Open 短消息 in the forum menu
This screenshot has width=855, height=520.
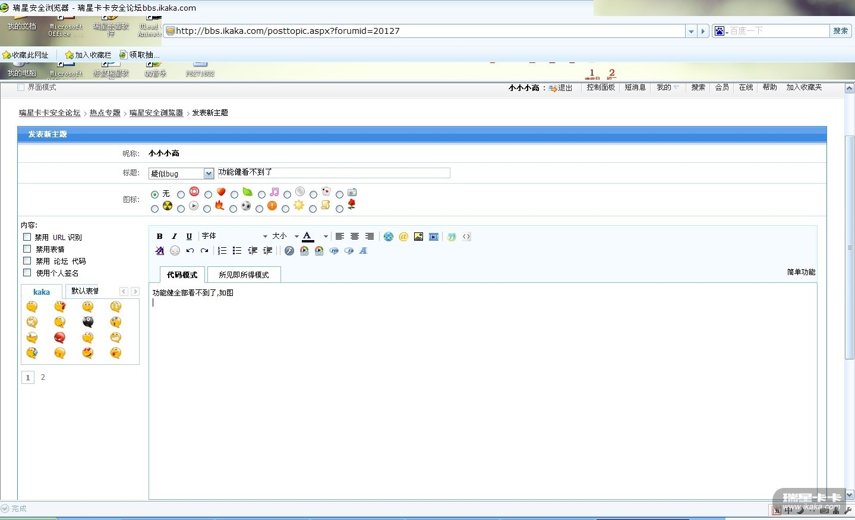click(635, 87)
